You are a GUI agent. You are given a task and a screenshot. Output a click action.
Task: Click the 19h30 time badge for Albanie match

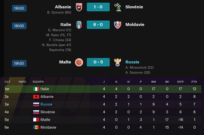click(19, 8)
